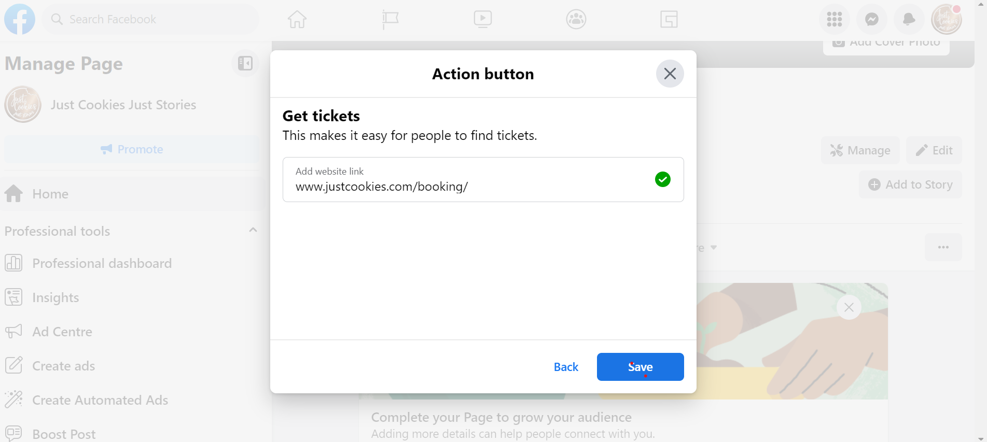This screenshot has width=987, height=442.
Task: Close the Action button dialog
Action: [x=670, y=74]
